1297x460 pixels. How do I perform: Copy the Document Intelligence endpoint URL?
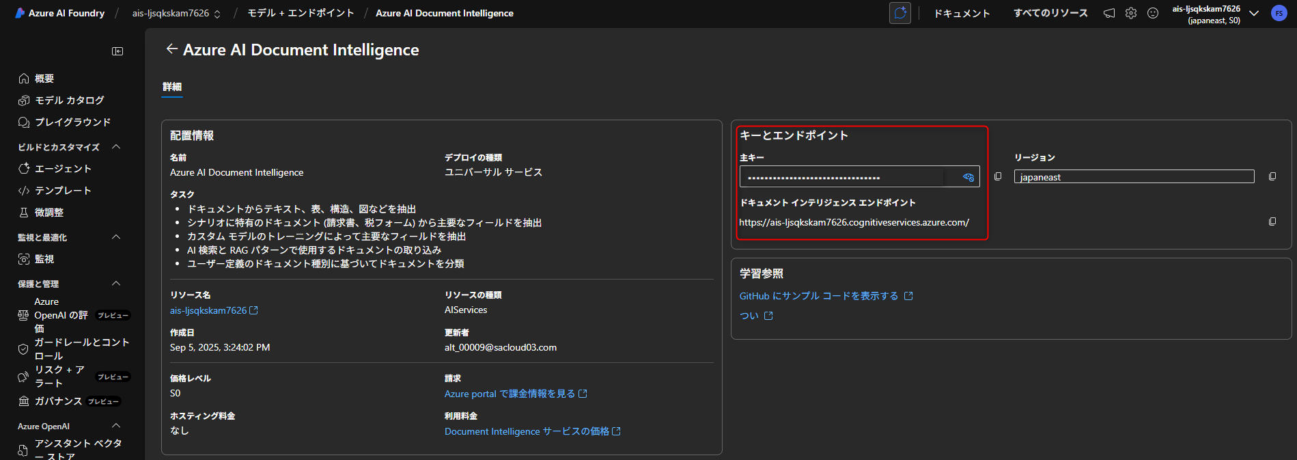click(1272, 221)
